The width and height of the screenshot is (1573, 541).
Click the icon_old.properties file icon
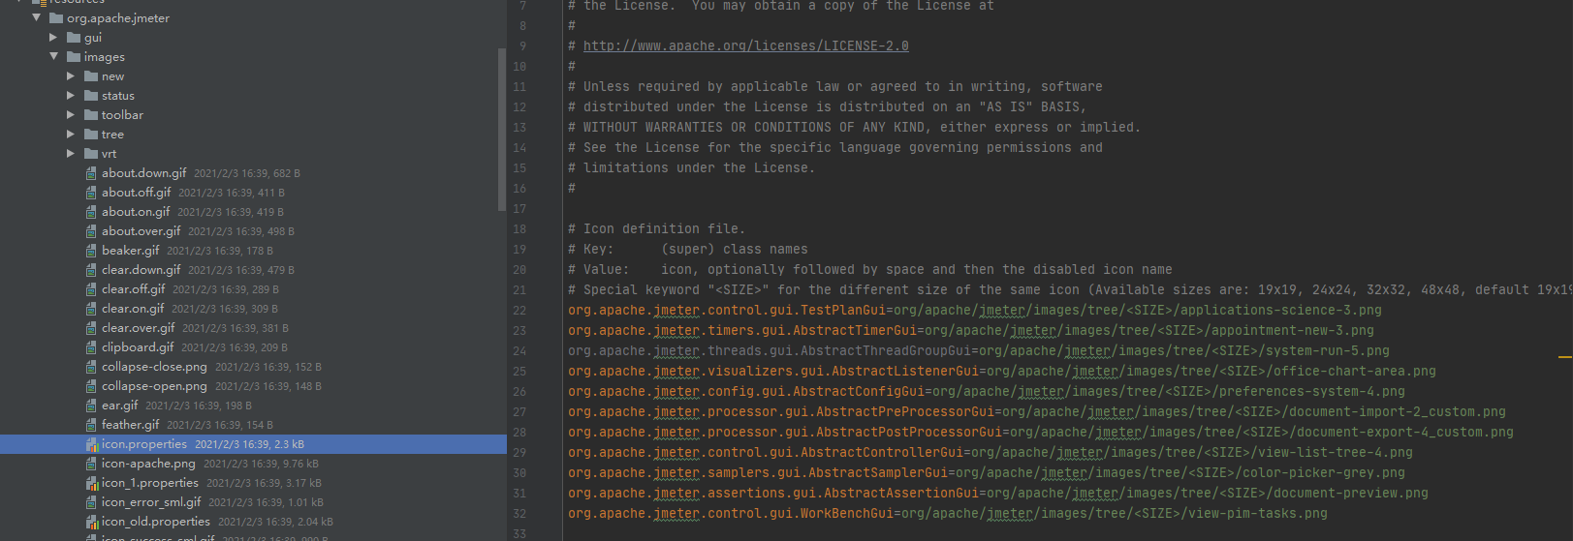[x=91, y=522]
